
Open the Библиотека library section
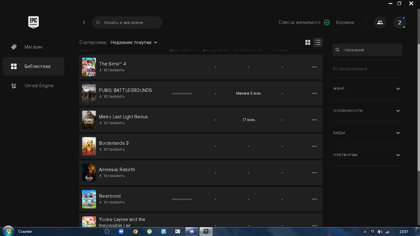pyautogui.click(x=34, y=66)
